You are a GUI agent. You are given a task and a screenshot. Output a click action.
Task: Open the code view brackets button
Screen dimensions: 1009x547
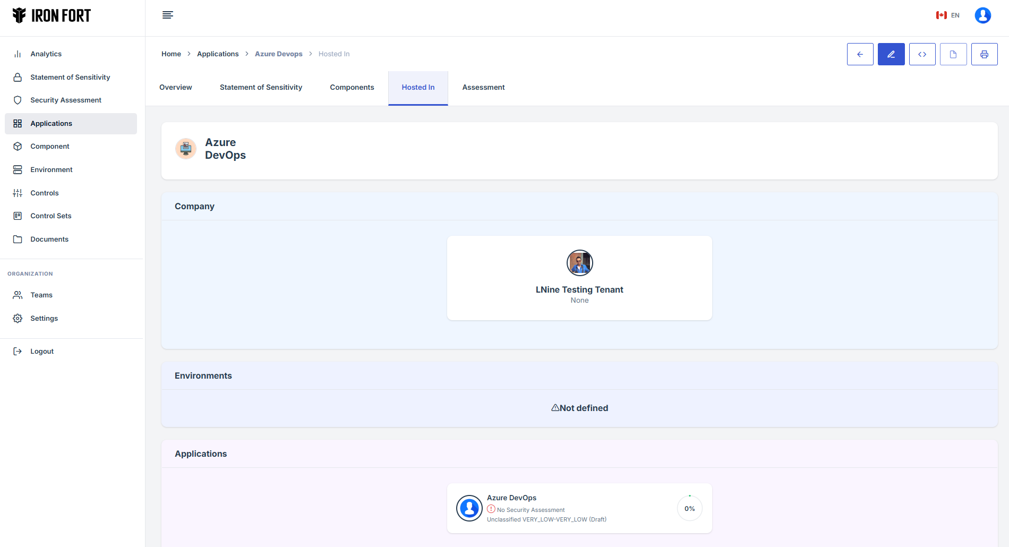(922, 54)
